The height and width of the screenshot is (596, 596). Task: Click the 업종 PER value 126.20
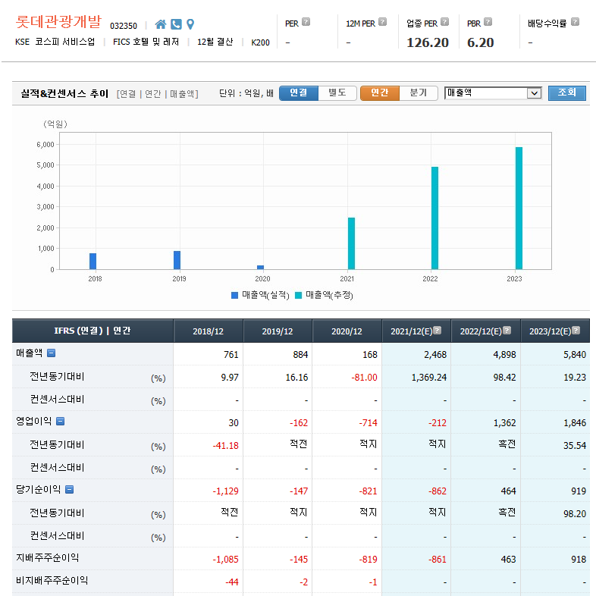428,42
